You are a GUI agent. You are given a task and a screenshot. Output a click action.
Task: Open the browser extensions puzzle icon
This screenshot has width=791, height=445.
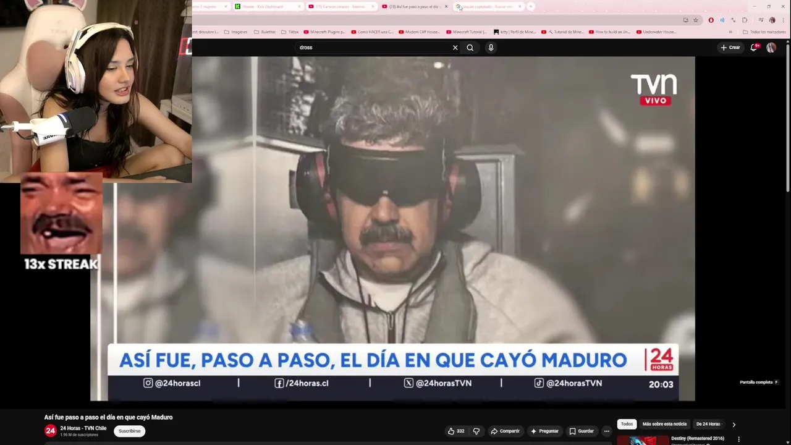pos(745,20)
